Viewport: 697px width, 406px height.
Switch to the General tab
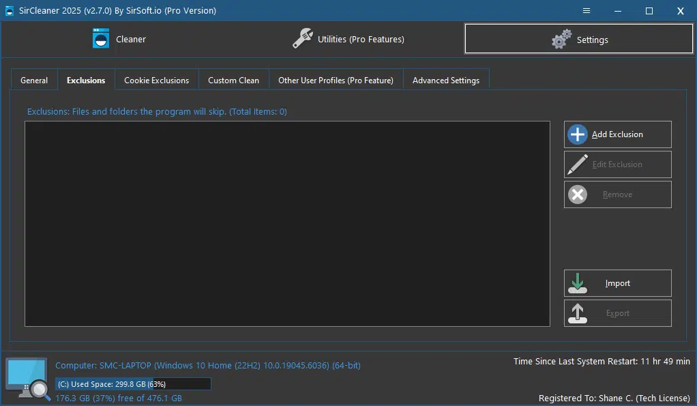[x=34, y=80]
